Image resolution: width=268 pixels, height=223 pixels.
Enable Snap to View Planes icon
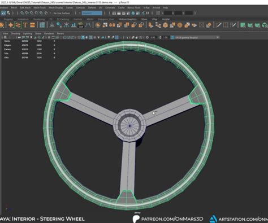pyautogui.click(x=41, y=13)
